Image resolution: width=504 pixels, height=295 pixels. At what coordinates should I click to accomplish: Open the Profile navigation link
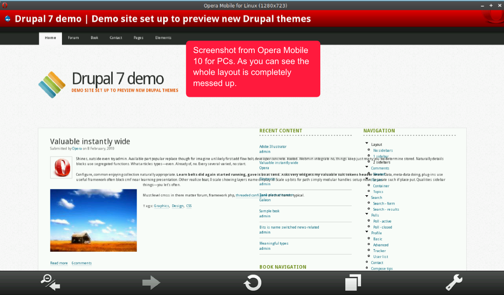(x=376, y=233)
